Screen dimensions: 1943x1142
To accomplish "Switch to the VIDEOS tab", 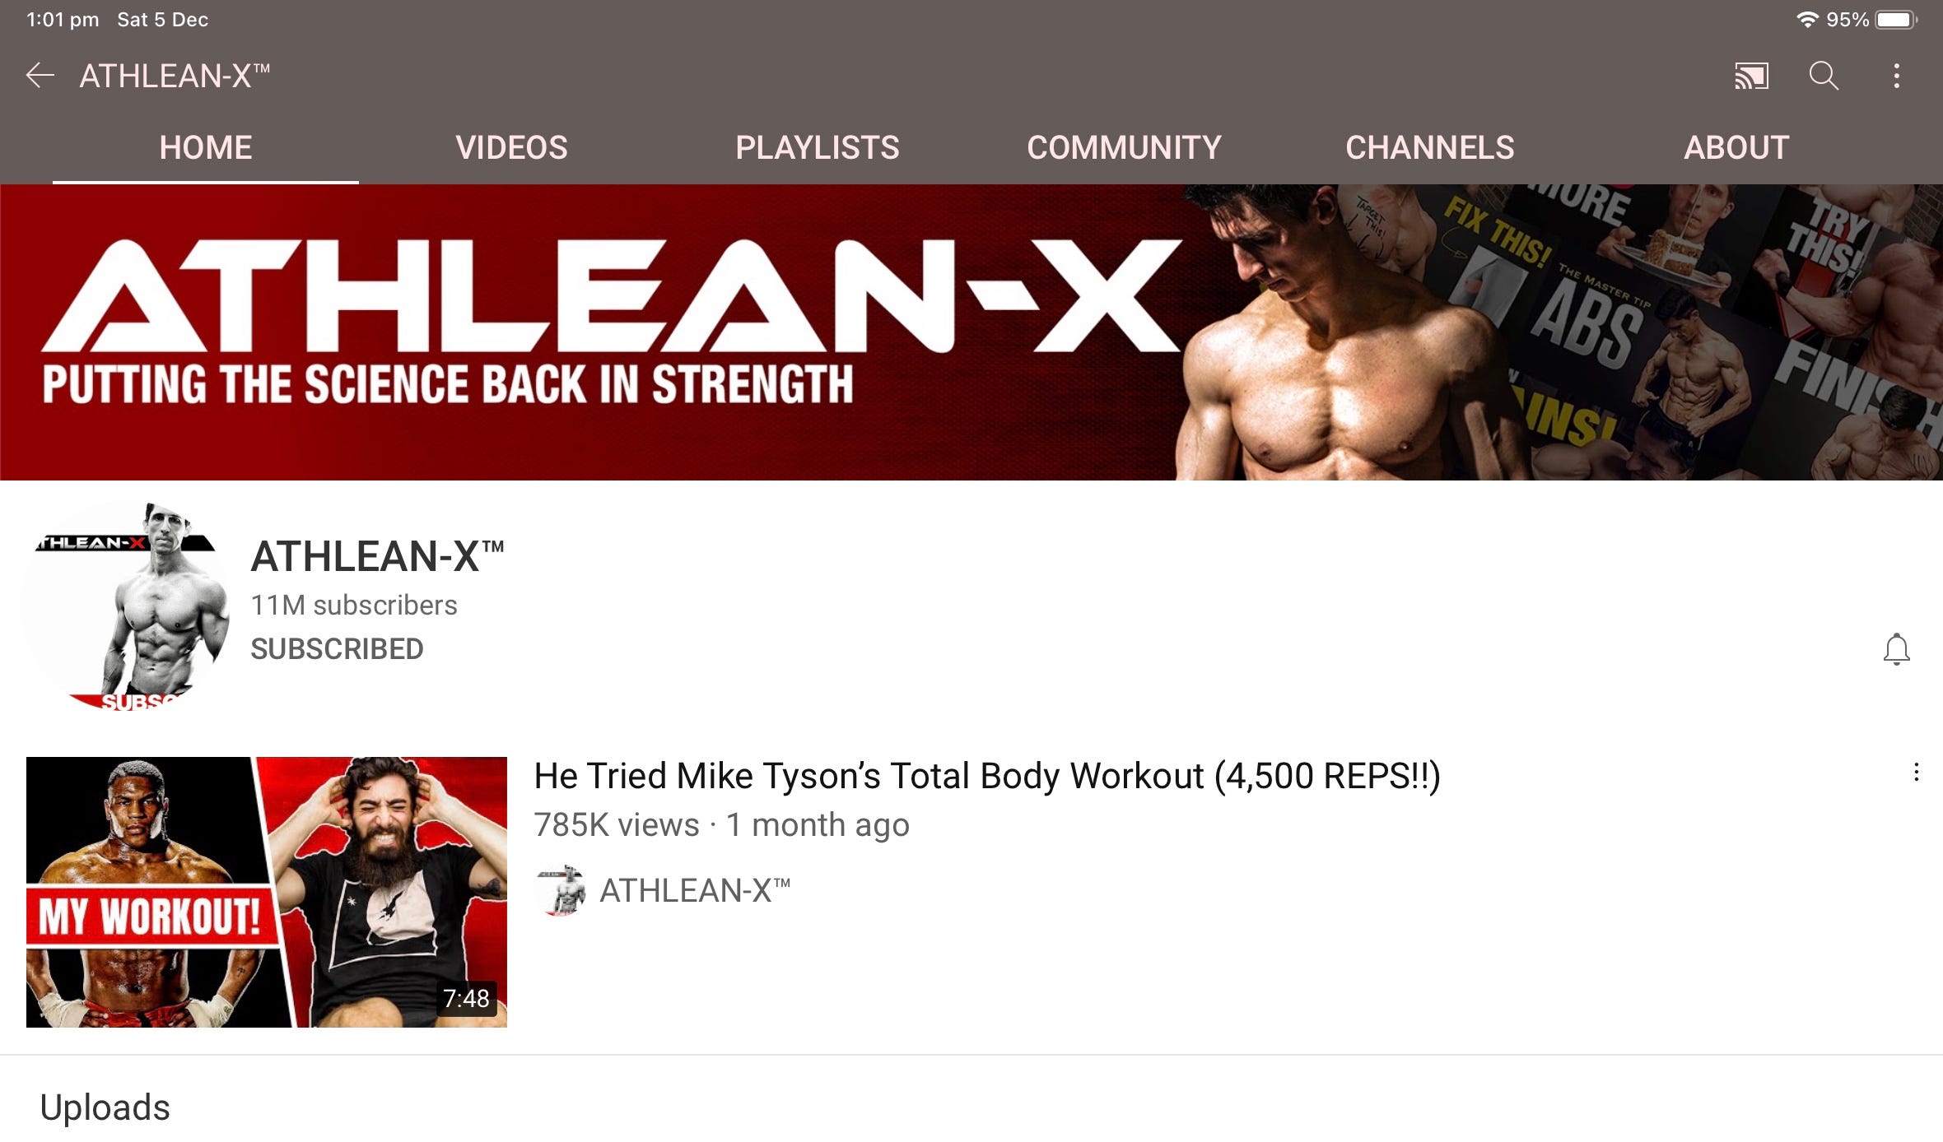I will pos(511,147).
